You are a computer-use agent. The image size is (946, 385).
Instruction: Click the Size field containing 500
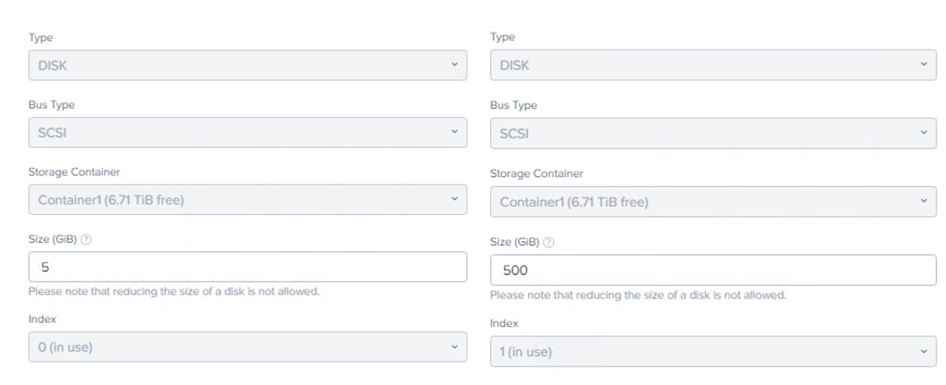click(x=712, y=270)
